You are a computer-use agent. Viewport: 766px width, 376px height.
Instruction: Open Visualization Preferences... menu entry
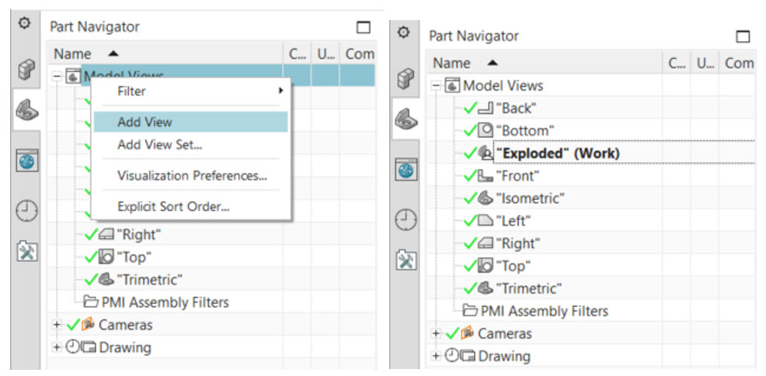[192, 175]
